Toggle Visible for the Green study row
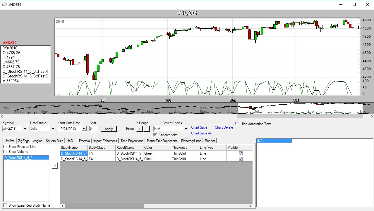Image resolution: width=374 pixels, height=211 pixels. click(x=241, y=153)
